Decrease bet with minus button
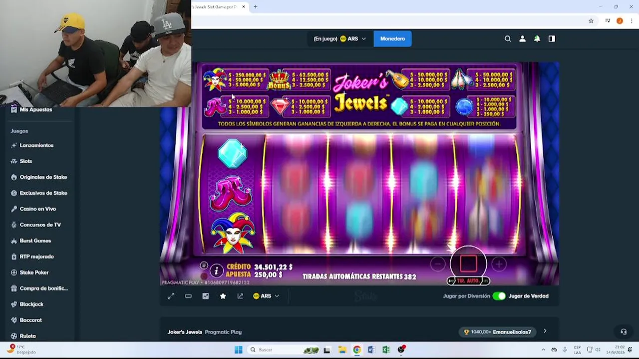 click(x=437, y=264)
